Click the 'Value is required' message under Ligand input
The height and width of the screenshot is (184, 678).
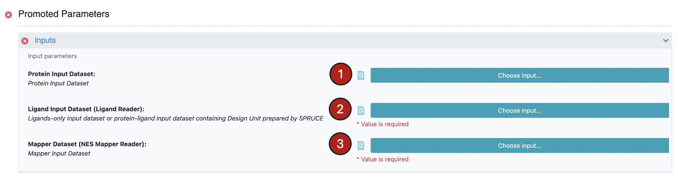[384, 124]
